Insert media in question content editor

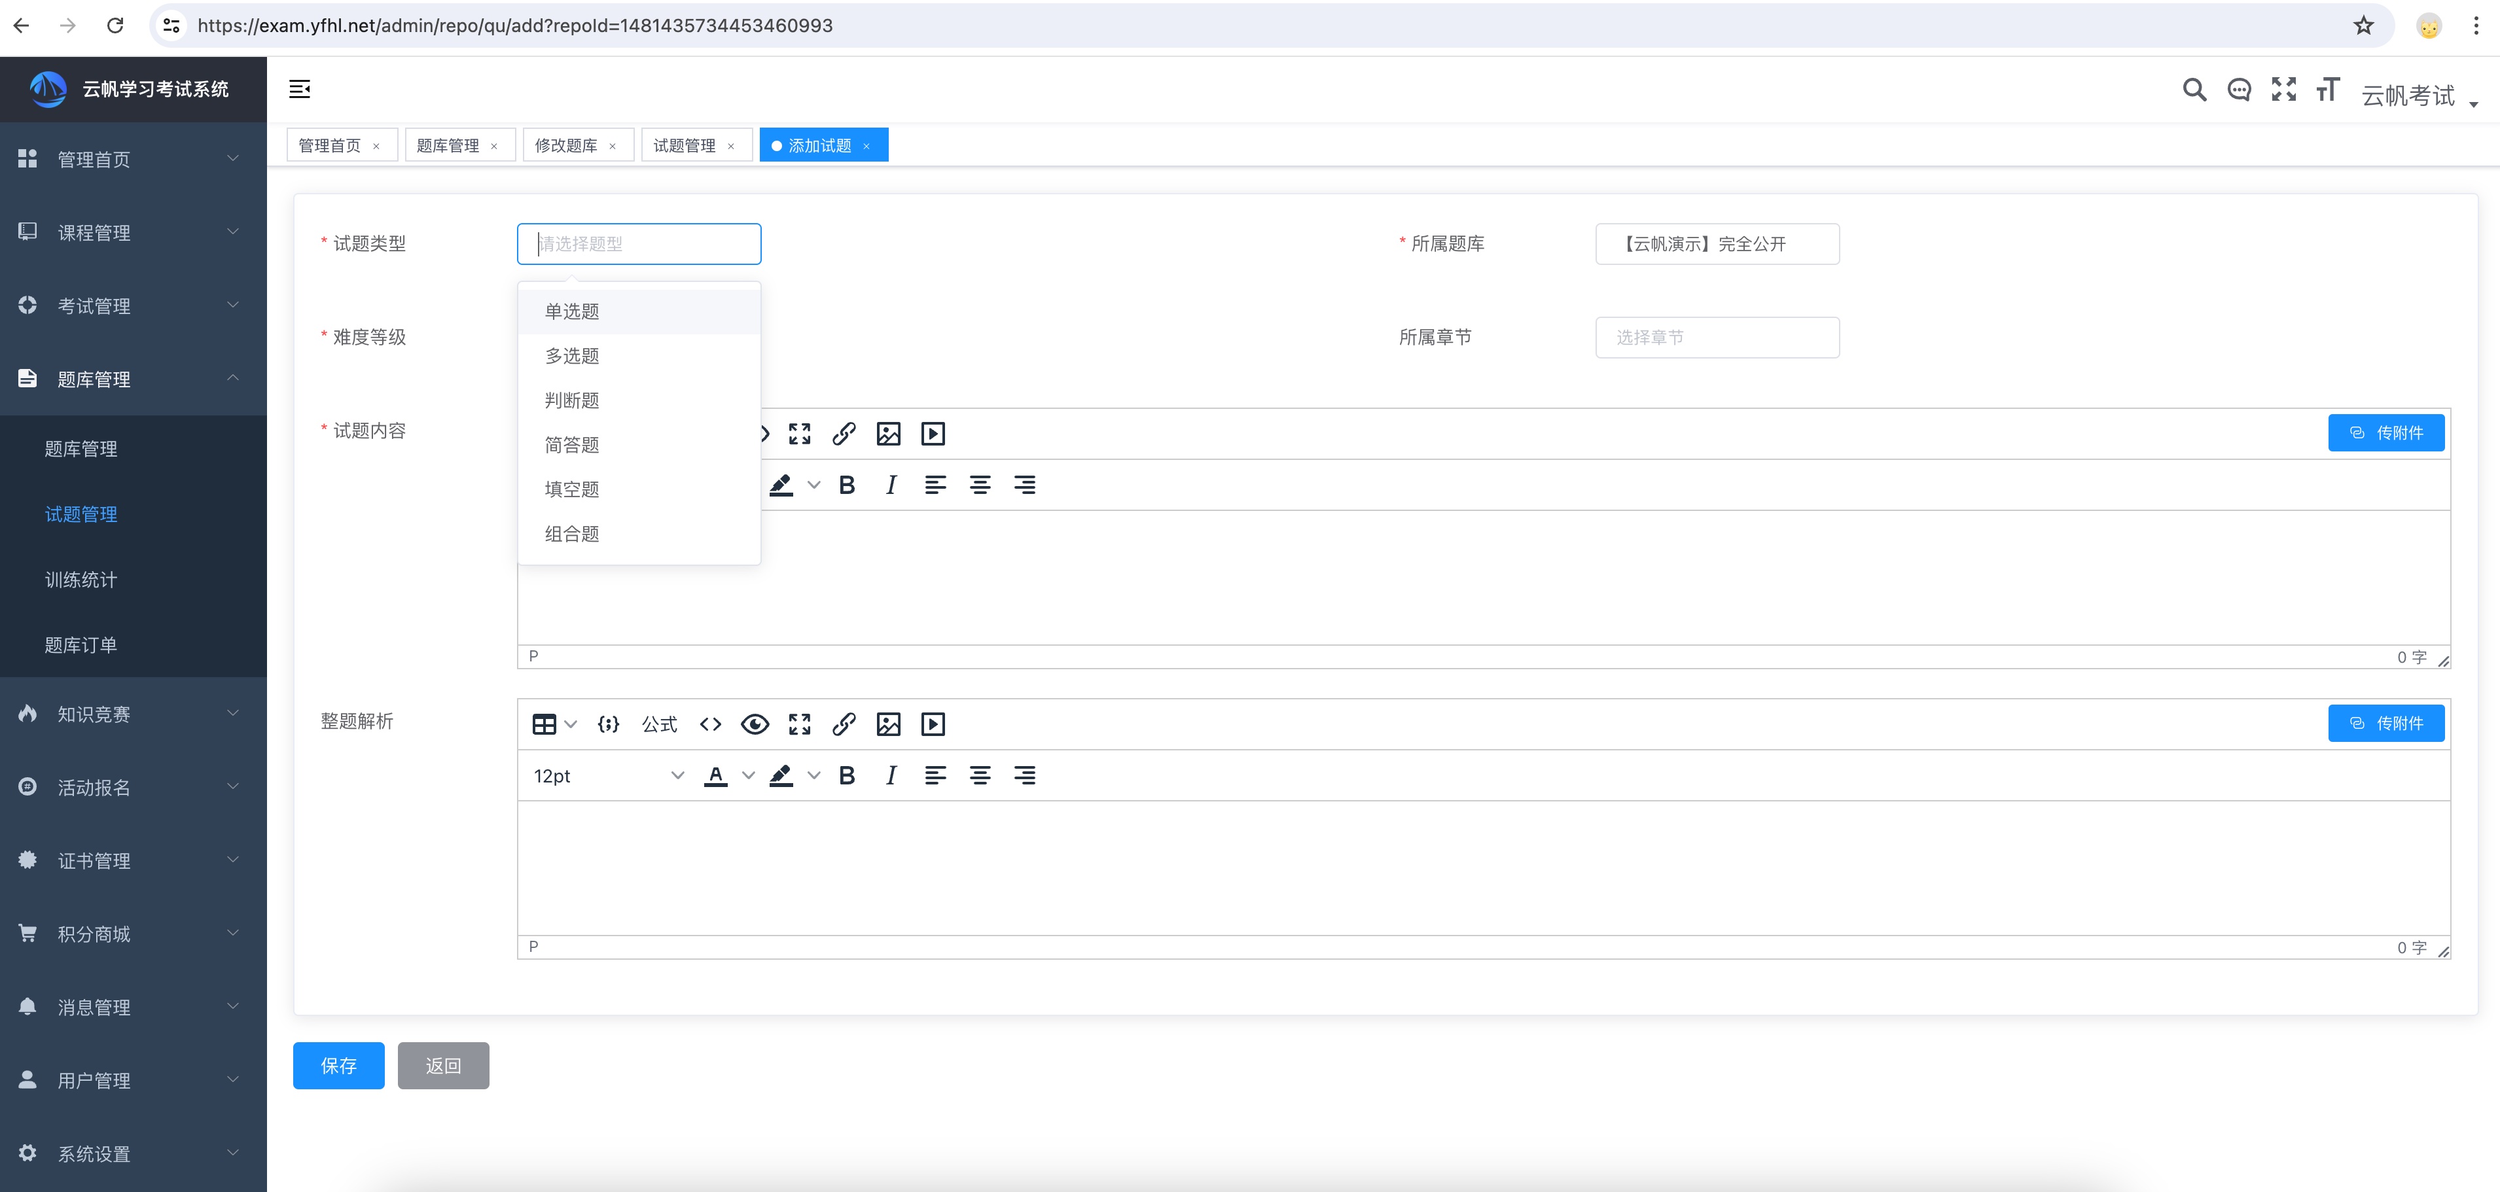[934, 434]
